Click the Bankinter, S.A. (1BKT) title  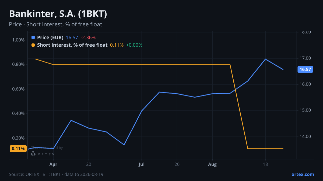pos(58,14)
